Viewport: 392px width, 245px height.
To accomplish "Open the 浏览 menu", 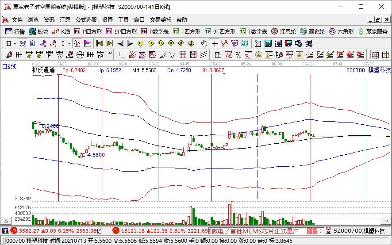I will click(x=33, y=20).
